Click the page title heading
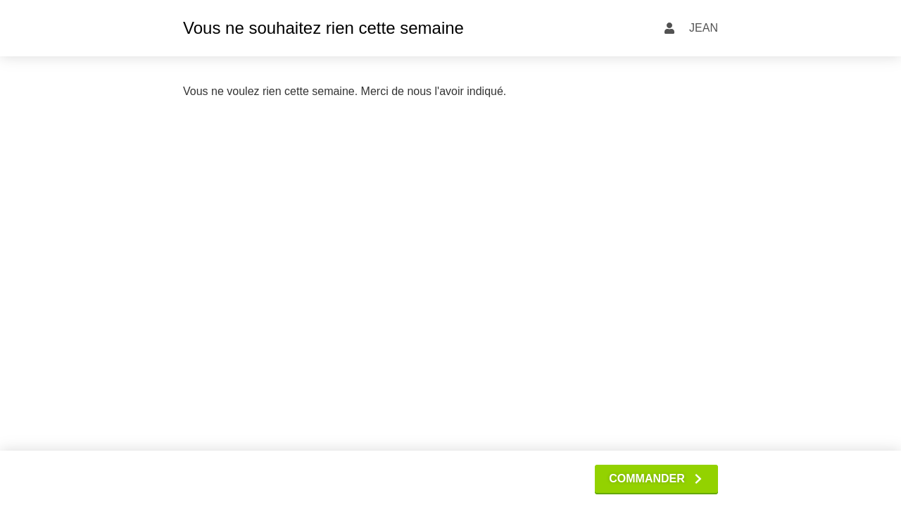Viewport: 901px width, 507px height. pyautogui.click(x=323, y=28)
